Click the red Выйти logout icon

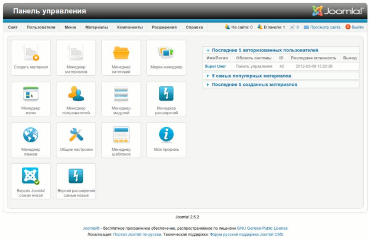click(348, 27)
